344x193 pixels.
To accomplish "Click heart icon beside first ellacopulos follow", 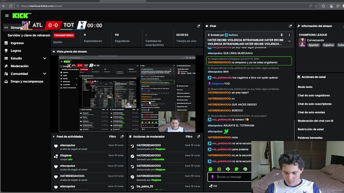I will (56, 146).
